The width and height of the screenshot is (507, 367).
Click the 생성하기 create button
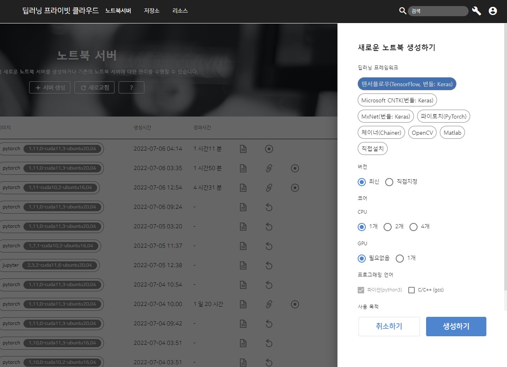tap(456, 327)
